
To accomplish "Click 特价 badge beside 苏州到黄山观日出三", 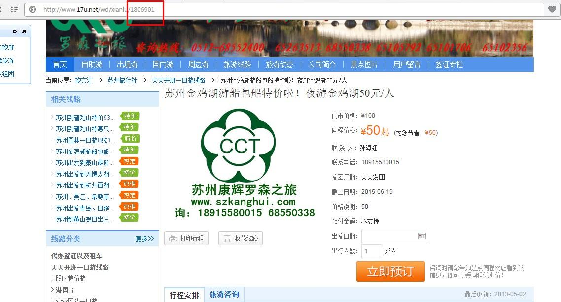I will coord(129,218).
